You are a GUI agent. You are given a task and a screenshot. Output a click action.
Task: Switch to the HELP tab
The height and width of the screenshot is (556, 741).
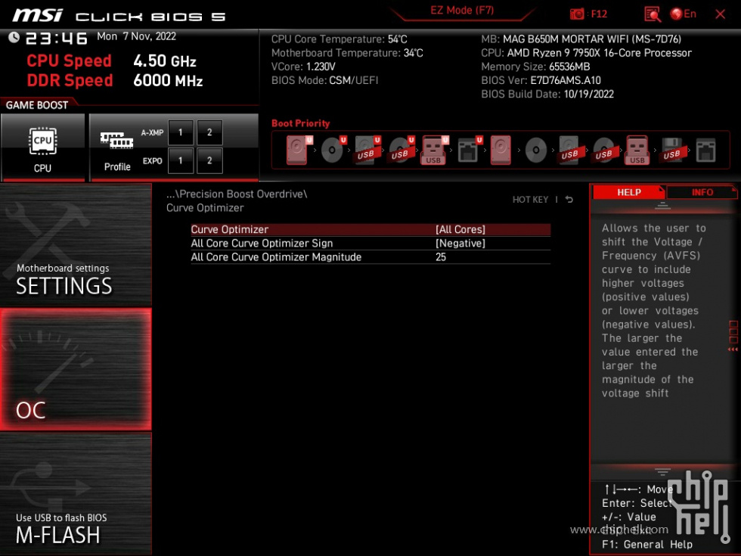tap(628, 192)
